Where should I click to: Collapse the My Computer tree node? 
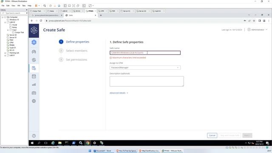tap(3, 17)
